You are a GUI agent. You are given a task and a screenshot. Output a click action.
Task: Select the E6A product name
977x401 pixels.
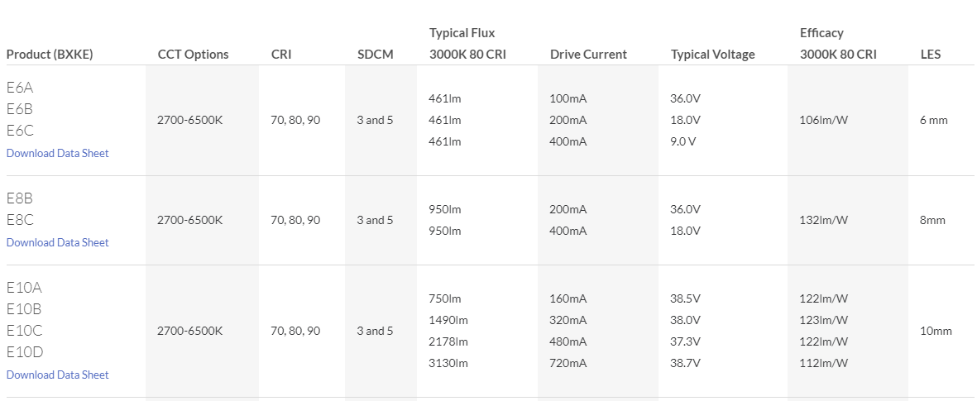coord(20,88)
